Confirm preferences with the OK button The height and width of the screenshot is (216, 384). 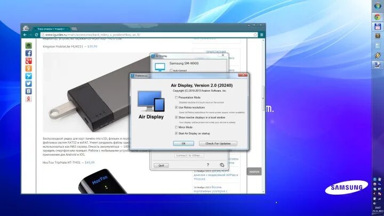(183, 143)
